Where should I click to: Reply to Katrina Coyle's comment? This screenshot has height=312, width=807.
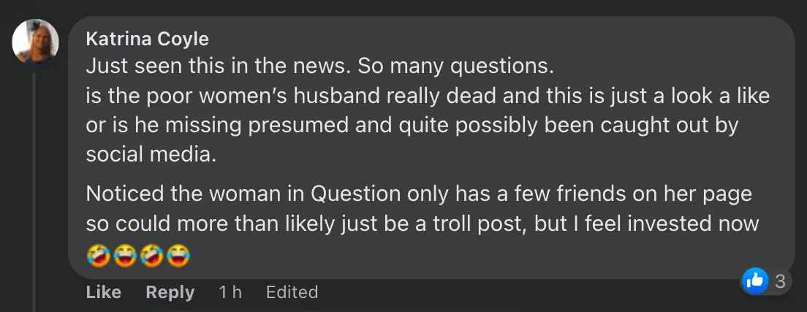170,292
